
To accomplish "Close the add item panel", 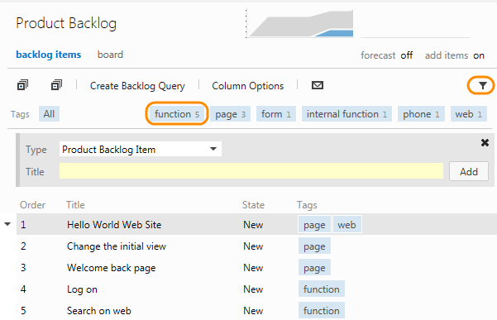I will (x=485, y=142).
